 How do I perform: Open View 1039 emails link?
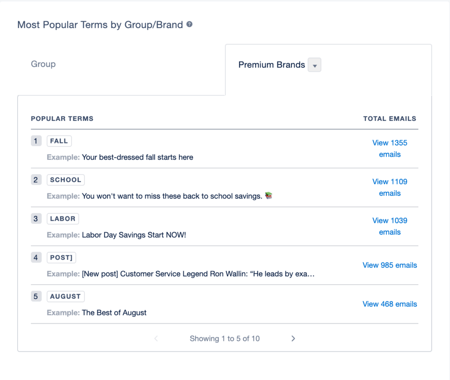[x=389, y=226]
